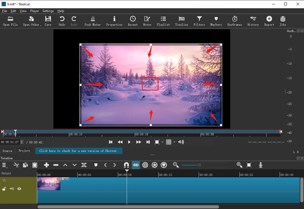Create a marker from the timeline toolbar
Viewport: 304px width, 209px height.
pos(95,165)
